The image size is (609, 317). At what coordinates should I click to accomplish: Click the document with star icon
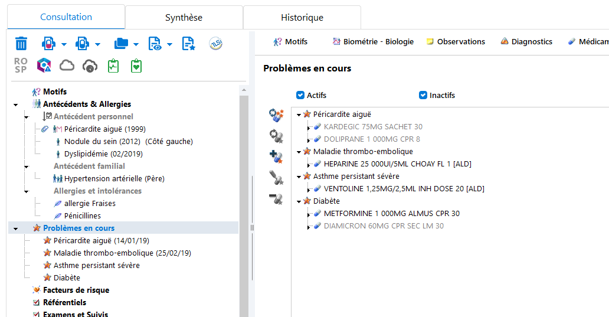pos(188,43)
